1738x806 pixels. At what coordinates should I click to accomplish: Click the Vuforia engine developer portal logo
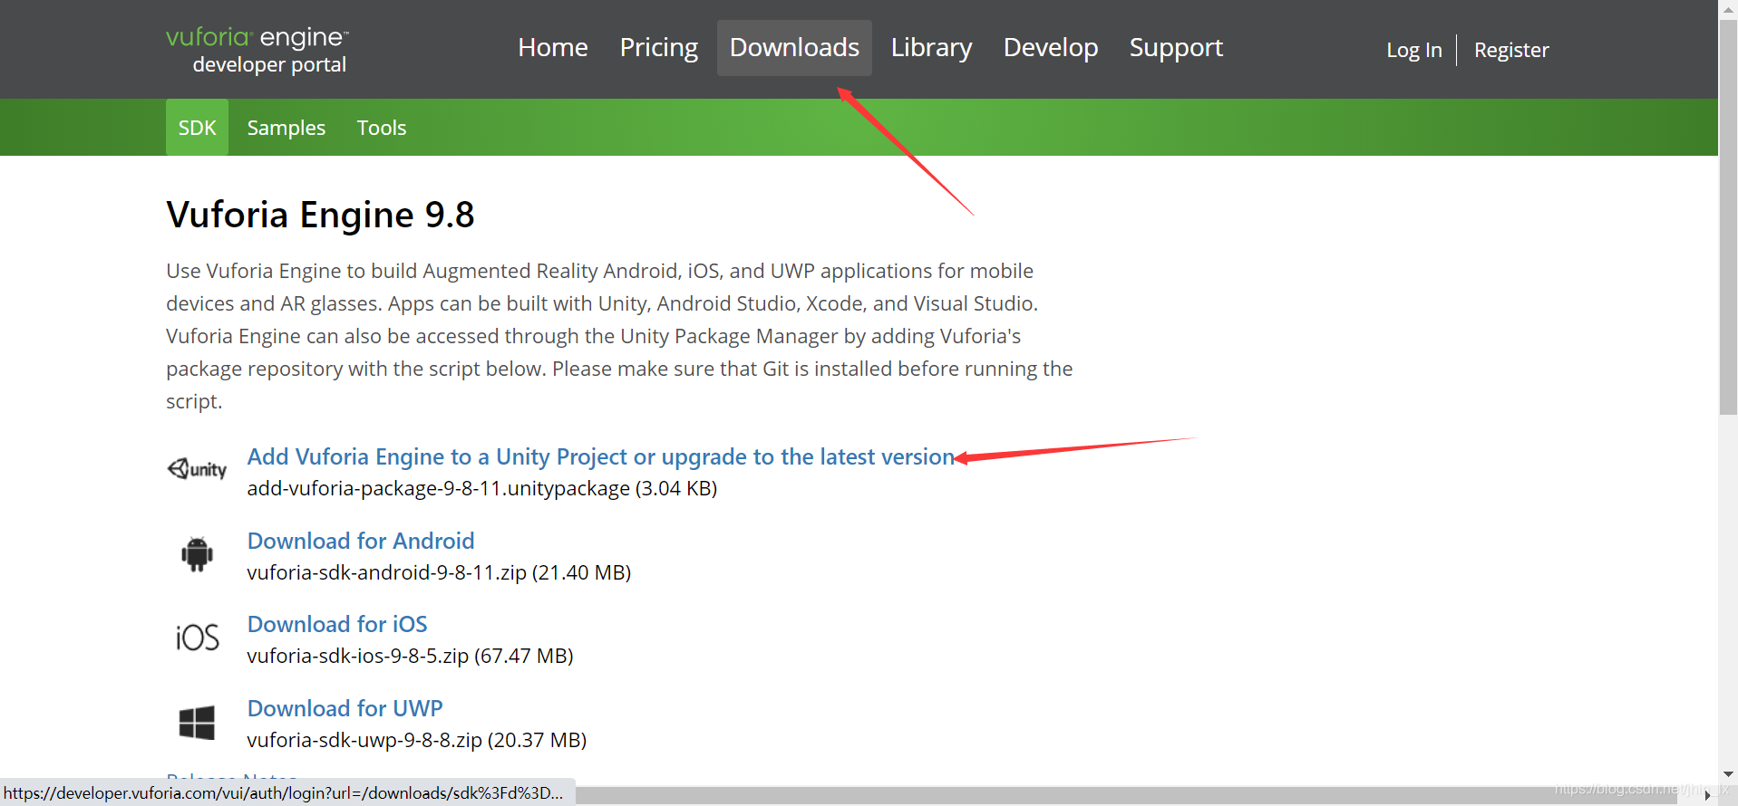[x=257, y=50]
